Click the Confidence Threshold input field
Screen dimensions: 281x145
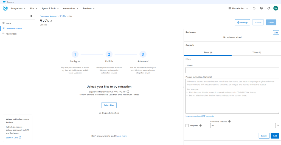click(x=243, y=126)
